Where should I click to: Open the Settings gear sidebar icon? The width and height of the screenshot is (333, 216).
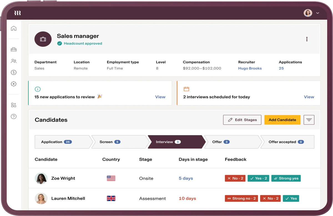pos(14,84)
